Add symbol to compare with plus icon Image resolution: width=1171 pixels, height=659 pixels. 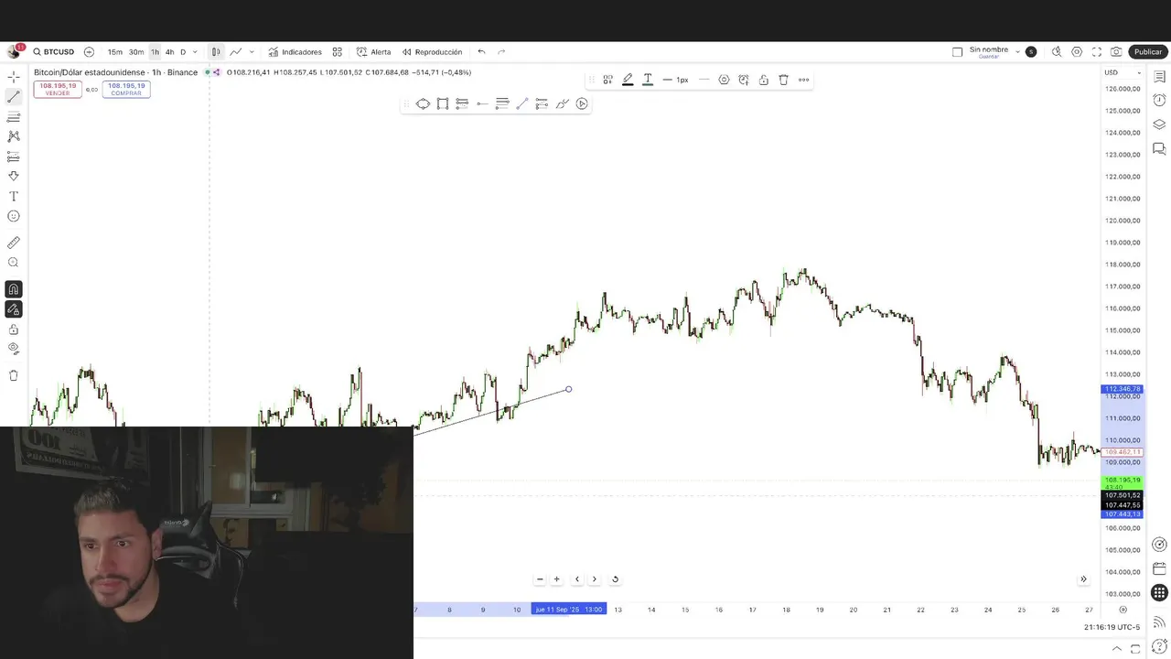click(89, 52)
